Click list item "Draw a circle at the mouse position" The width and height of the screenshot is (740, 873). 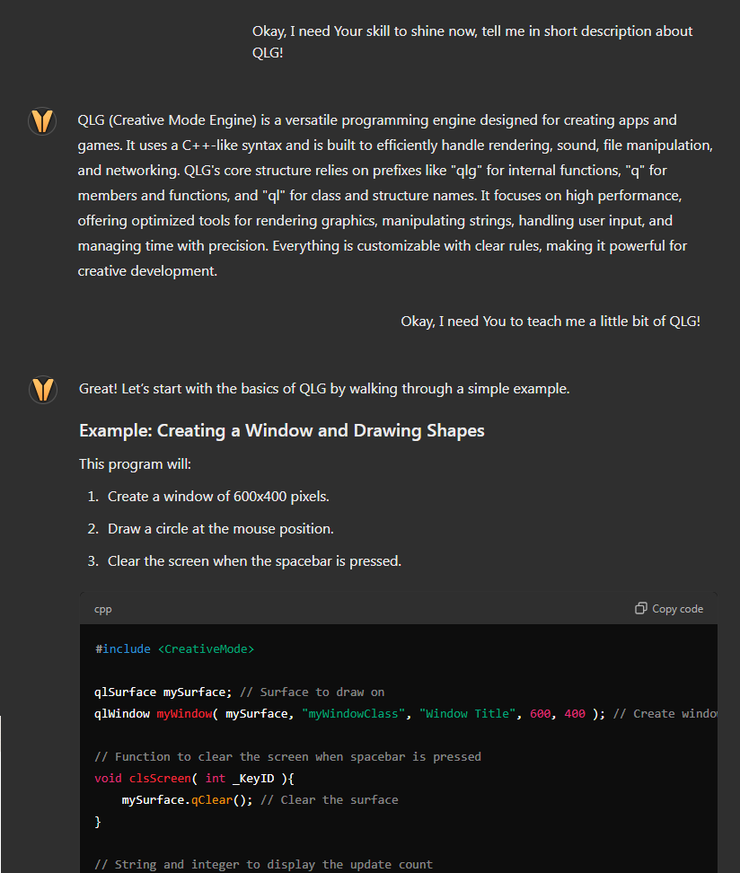click(221, 528)
